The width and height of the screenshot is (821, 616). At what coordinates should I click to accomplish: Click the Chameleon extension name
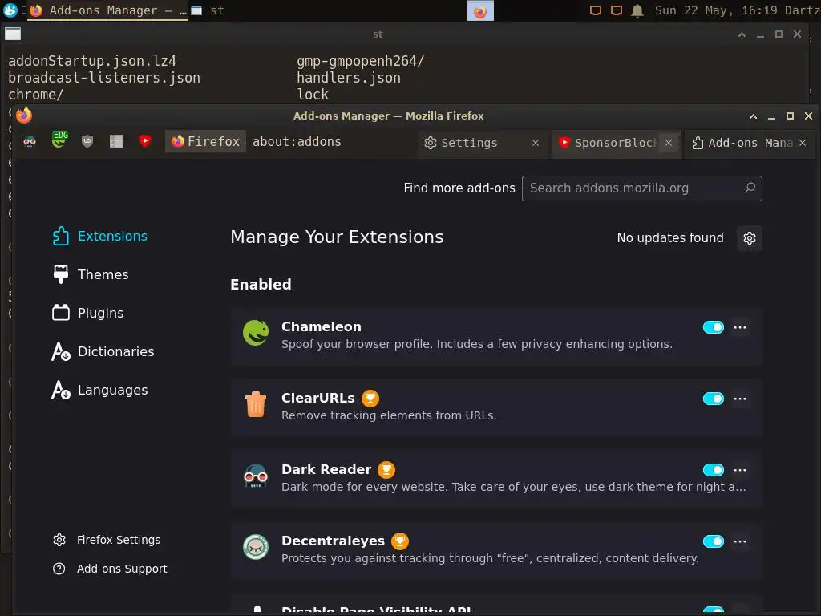point(322,327)
